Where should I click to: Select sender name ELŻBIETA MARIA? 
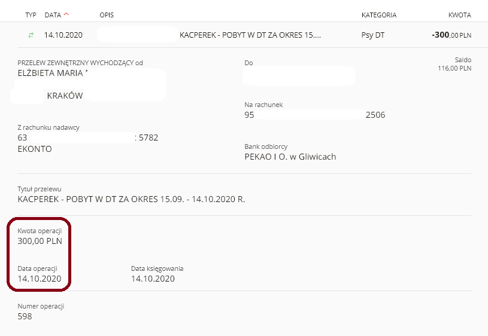point(50,73)
